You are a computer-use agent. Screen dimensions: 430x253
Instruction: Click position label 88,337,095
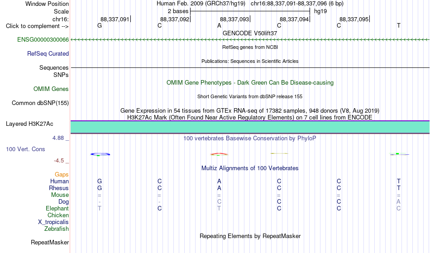click(354, 19)
